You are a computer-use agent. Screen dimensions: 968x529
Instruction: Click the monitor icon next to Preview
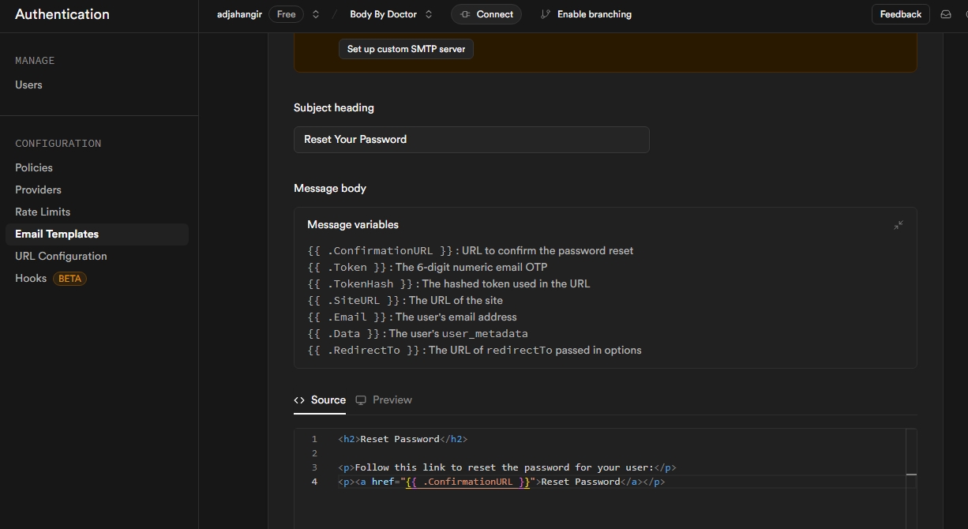[x=361, y=400]
